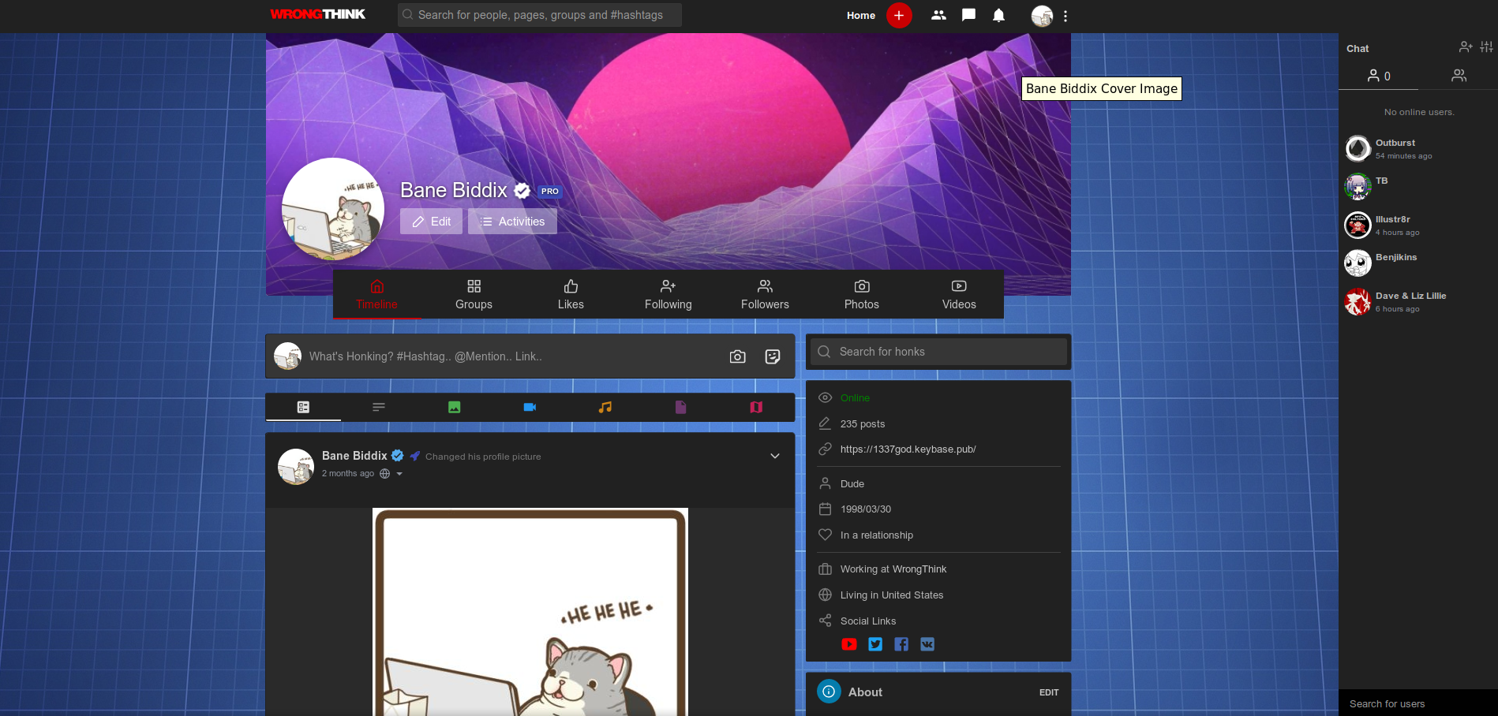Open chat with Outburst
The width and height of the screenshot is (1498, 716).
pos(1418,148)
